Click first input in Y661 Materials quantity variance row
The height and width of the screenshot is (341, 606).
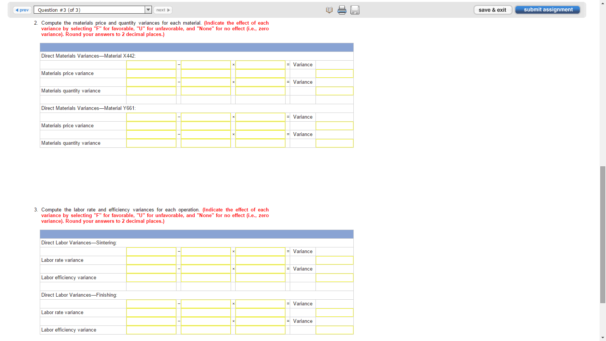151,143
